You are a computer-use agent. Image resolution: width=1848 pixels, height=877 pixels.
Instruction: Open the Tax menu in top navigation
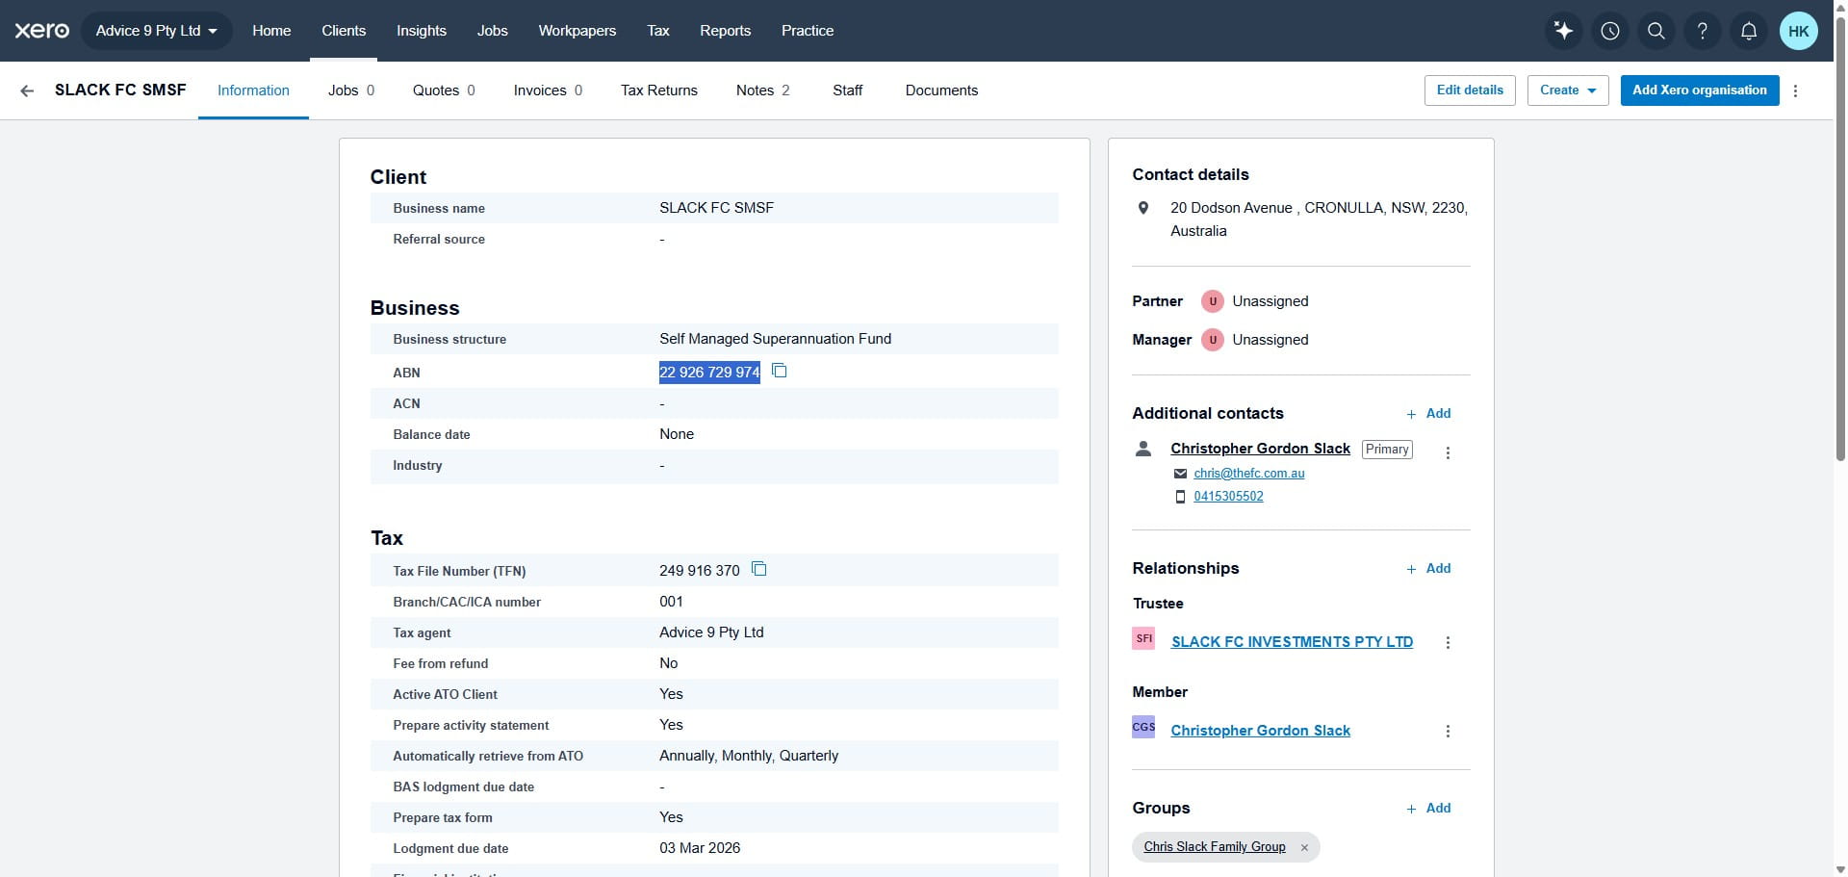click(658, 31)
